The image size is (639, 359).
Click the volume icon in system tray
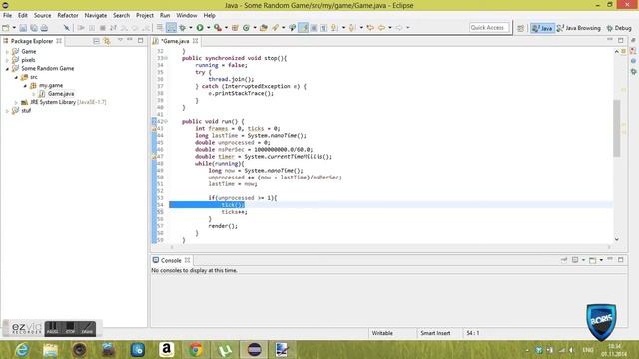click(x=572, y=350)
